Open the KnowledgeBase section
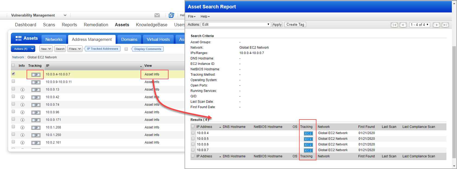Screen dimensions: 457x169 (152, 25)
